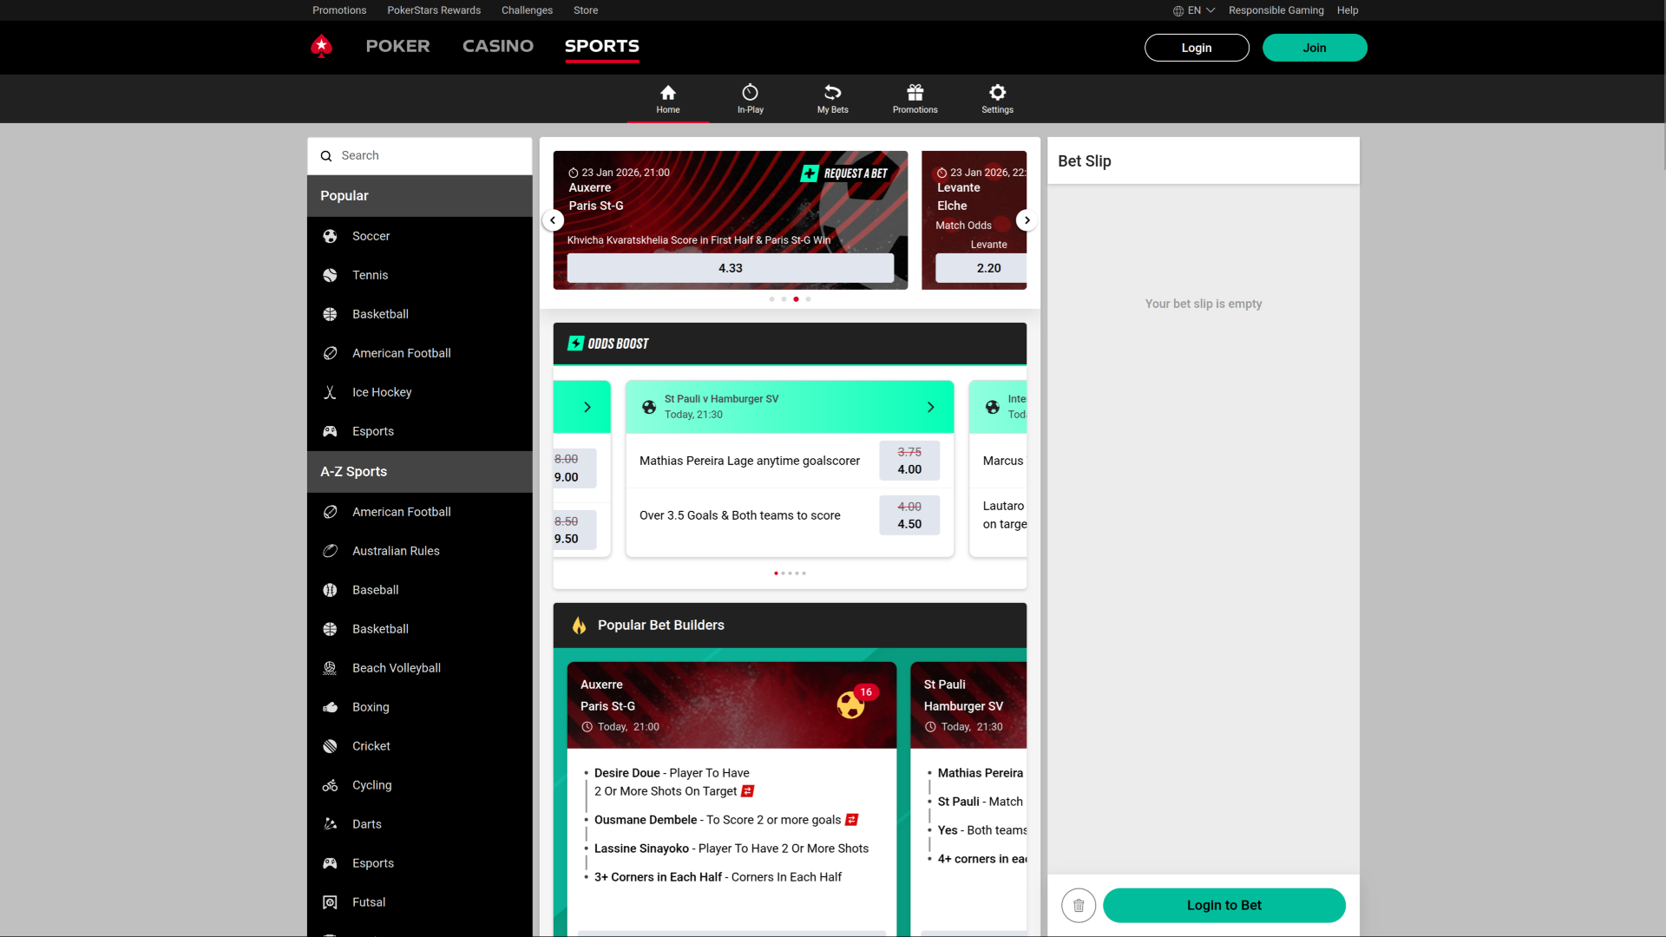Open In-Play using the clock icon
The width and height of the screenshot is (1666, 937).
pyautogui.click(x=750, y=92)
